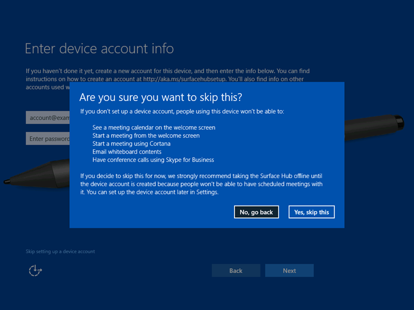Confirm with "Yes, skip this" button
Screen dimensions: 414x310
point(311,212)
